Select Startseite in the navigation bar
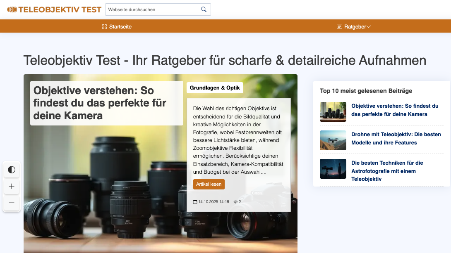Image resolution: width=451 pixels, height=253 pixels. 120,26
